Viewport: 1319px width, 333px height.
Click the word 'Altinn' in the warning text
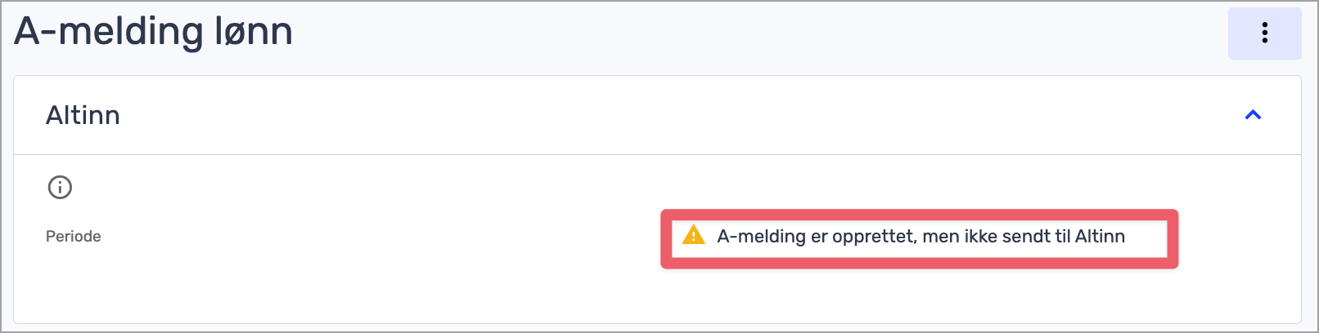click(1100, 236)
